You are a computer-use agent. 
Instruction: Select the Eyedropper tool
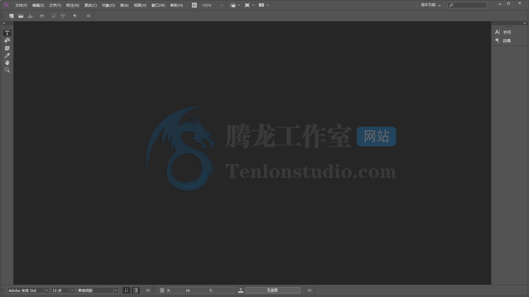(x=7, y=55)
